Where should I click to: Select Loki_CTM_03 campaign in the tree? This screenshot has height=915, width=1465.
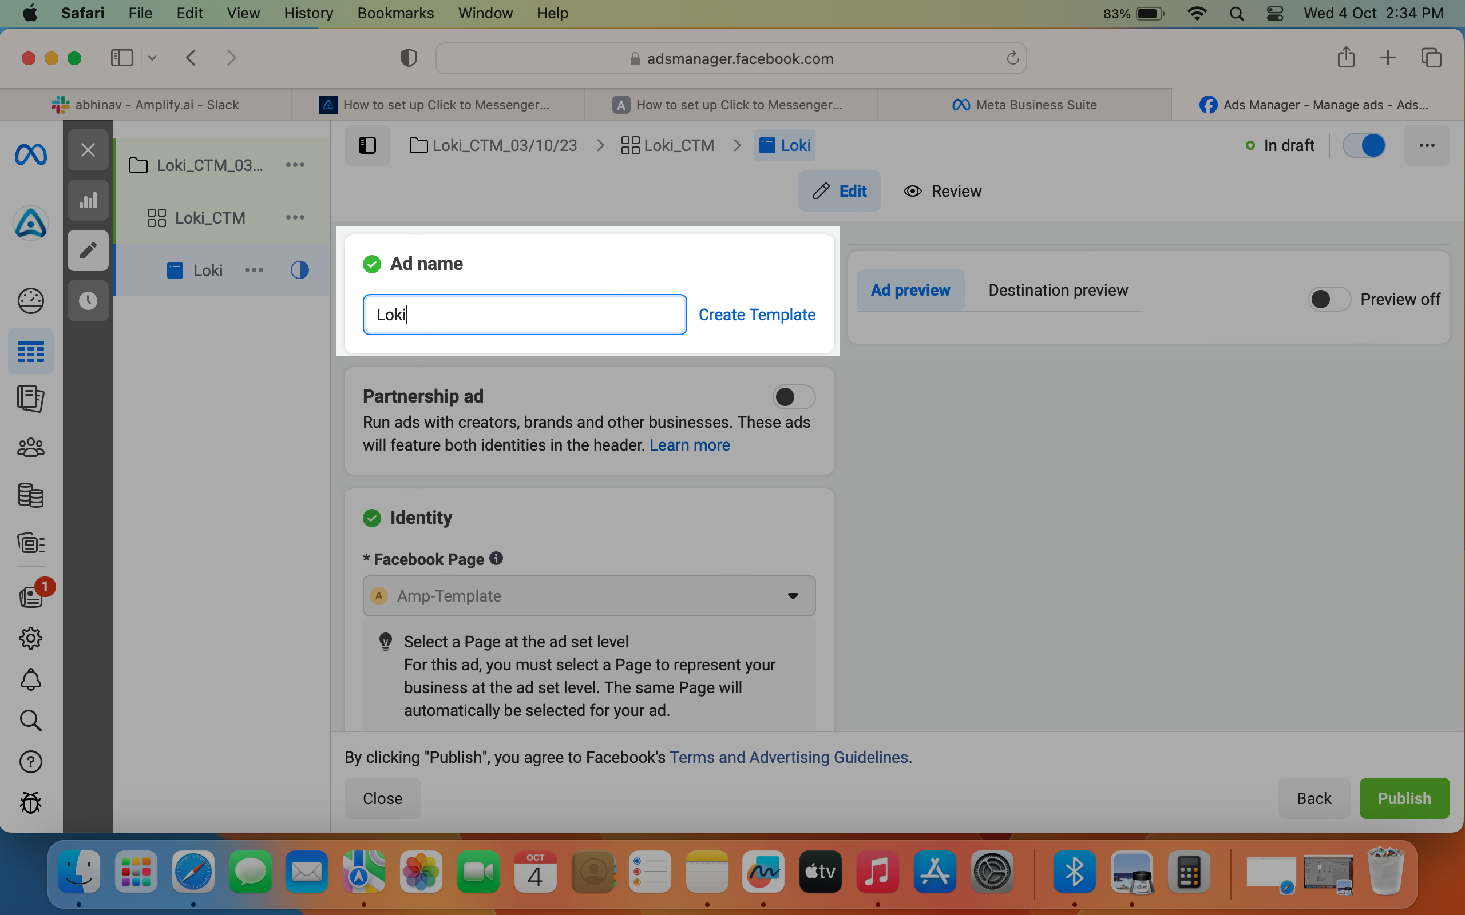(209, 165)
